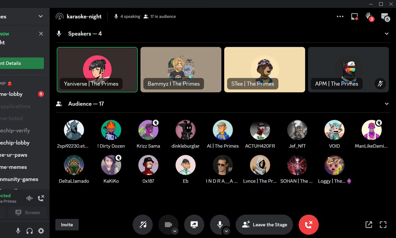Open the VOID audience avatar
396x238 pixels.
click(x=335, y=130)
